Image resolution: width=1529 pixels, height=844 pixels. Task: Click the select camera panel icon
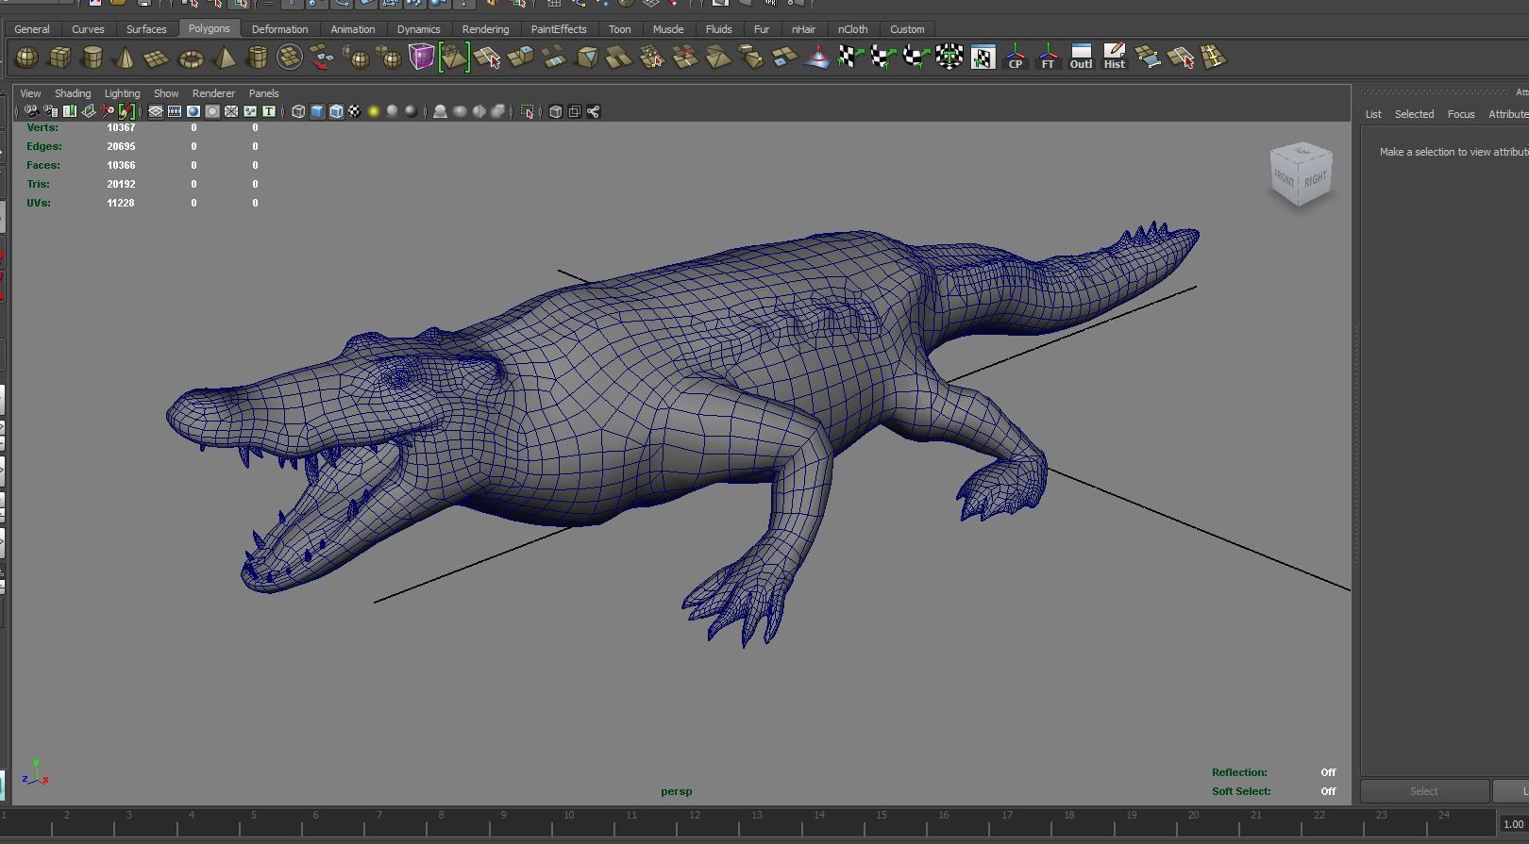pos(31,111)
